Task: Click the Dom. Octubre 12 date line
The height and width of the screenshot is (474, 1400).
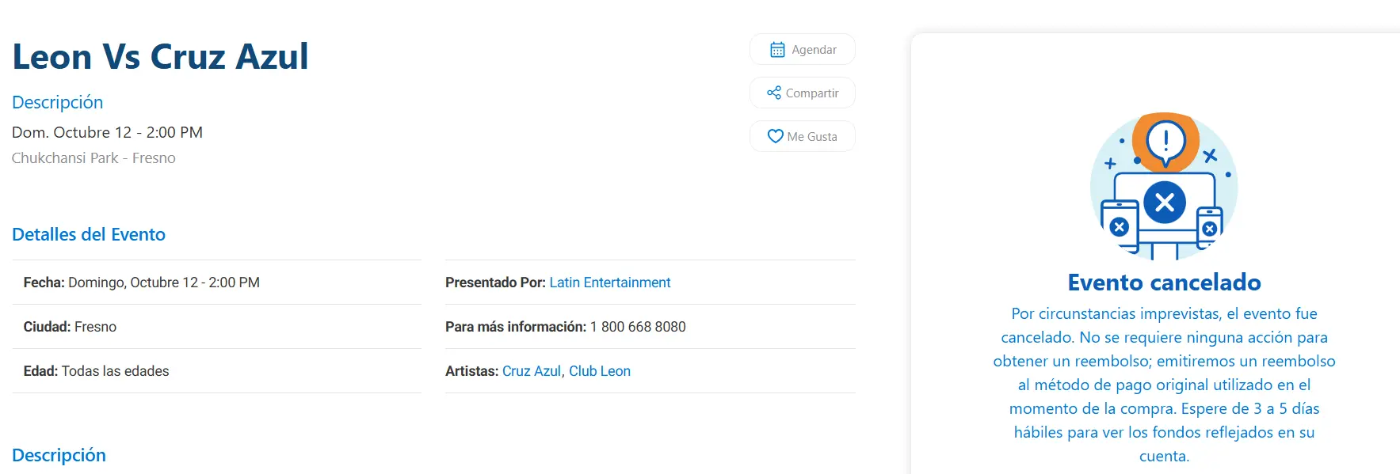Action: [x=107, y=132]
